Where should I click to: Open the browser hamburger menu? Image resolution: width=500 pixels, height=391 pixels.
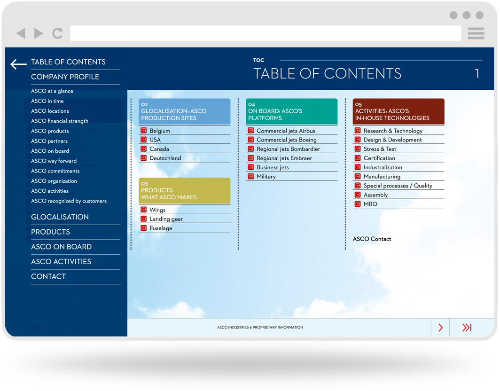click(x=476, y=33)
